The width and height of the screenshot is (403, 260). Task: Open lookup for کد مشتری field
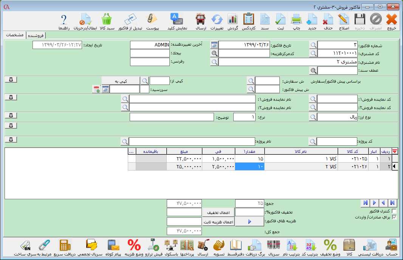pyautogui.click(x=313, y=53)
